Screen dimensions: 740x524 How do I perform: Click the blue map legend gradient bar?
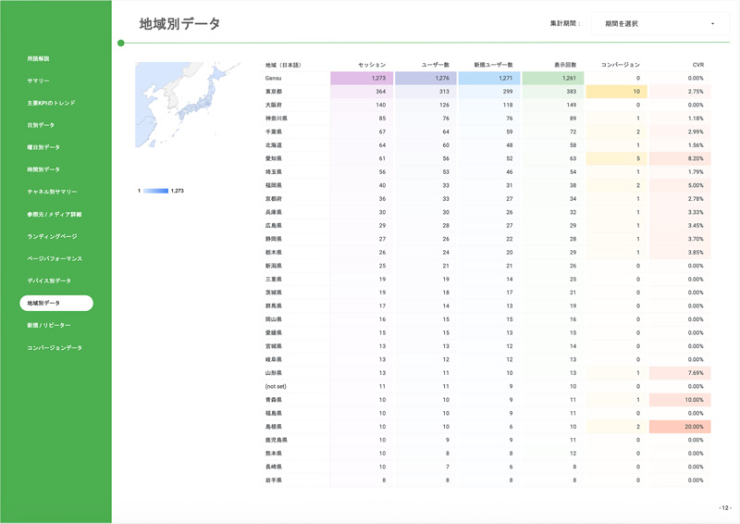[x=155, y=191]
